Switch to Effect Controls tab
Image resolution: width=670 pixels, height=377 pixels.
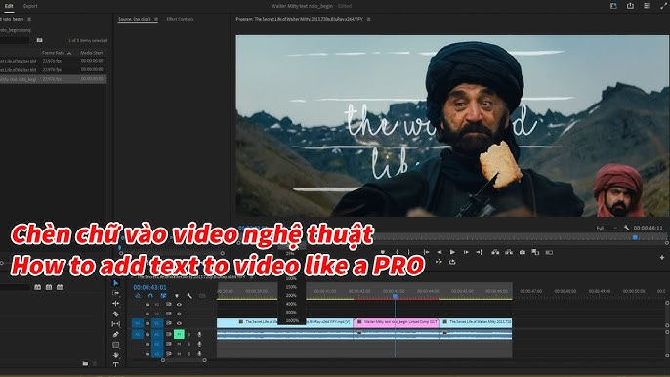[180, 19]
